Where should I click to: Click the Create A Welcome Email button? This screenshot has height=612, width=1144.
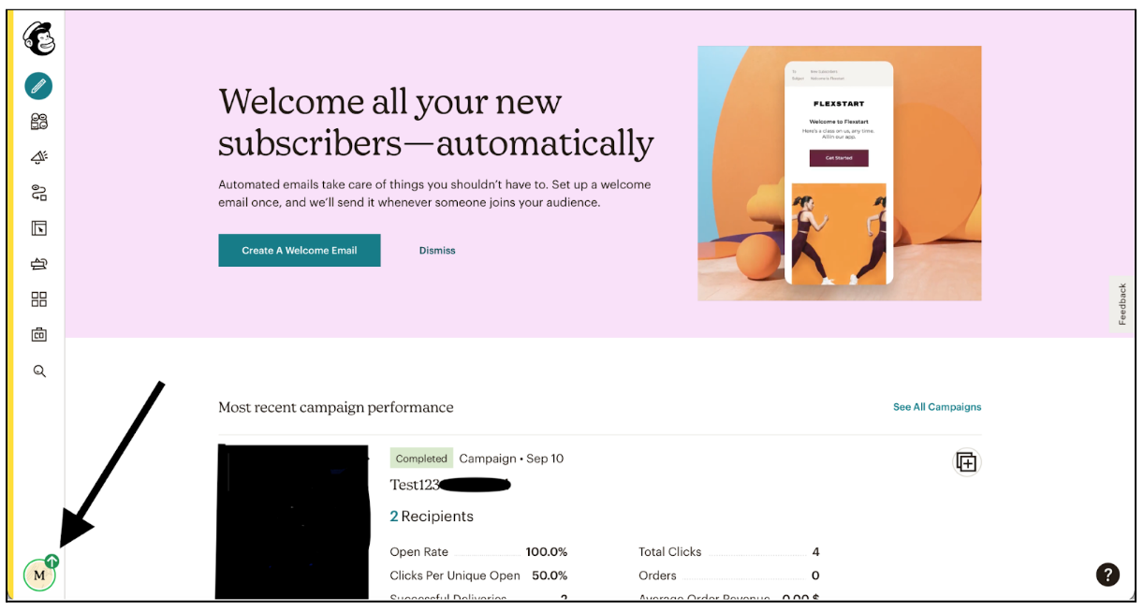pyautogui.click(x=300, y=251)
